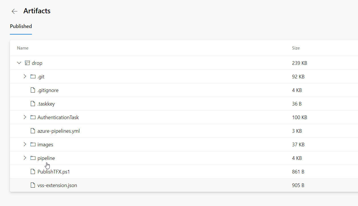Select the .taskkey file name
The width and height of the screenshot is (358, 206).
coord(46,104)
